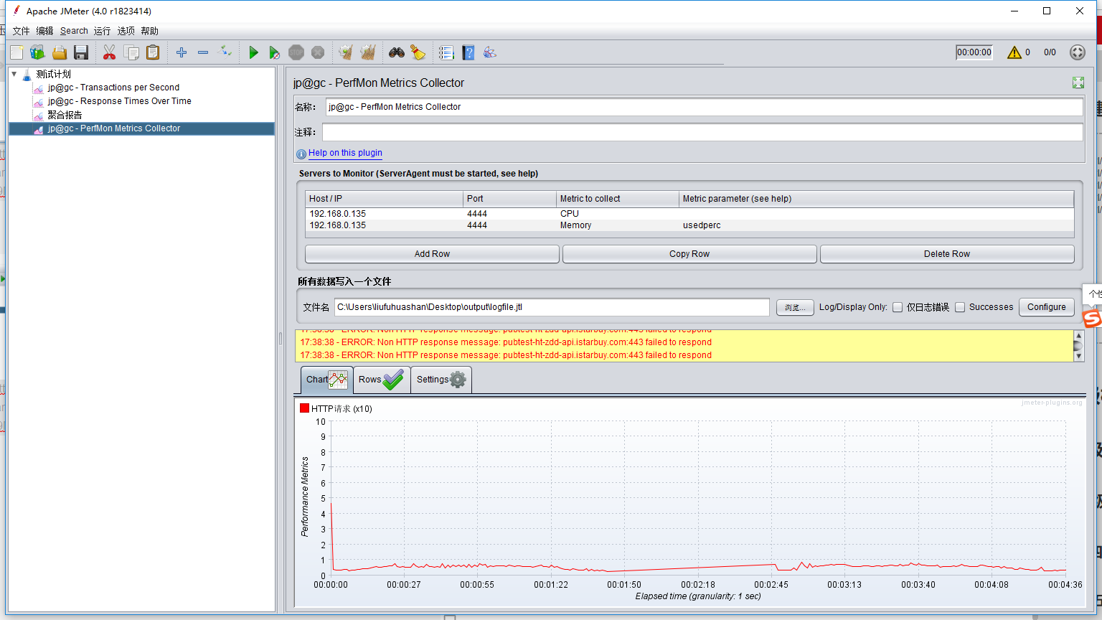Screen dimensions: 1102x620
Task: Click the Metric parameter (see help) header
Action: click(x=876, y=199)
